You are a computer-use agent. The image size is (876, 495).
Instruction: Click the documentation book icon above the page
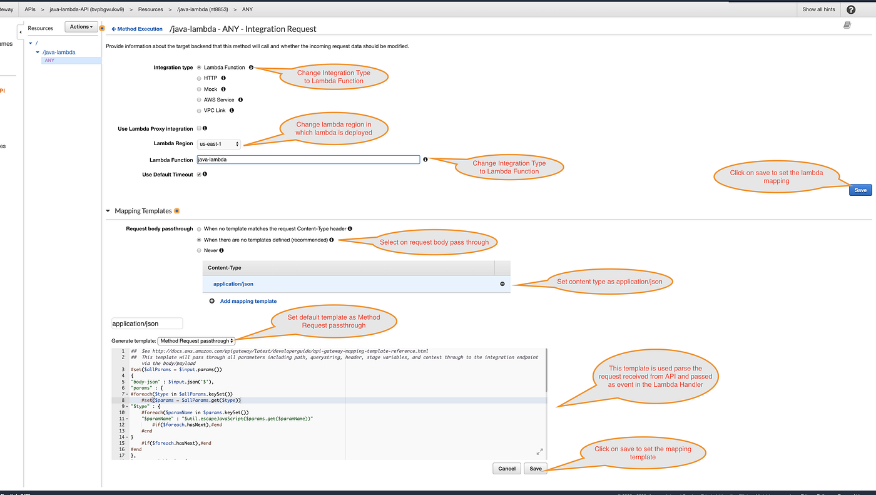(847, 23)
